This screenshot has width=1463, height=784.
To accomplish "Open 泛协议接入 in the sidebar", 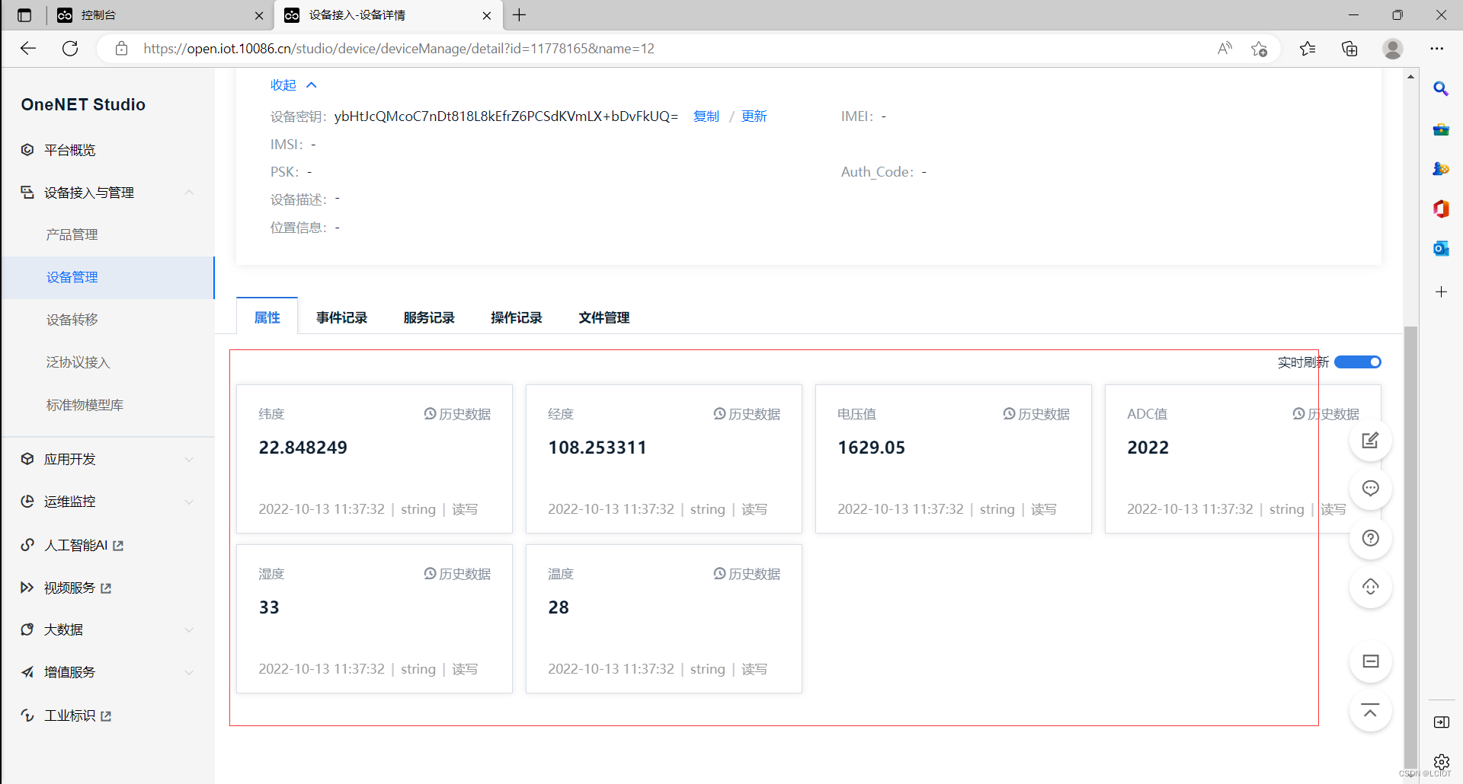I will point(78,362).
